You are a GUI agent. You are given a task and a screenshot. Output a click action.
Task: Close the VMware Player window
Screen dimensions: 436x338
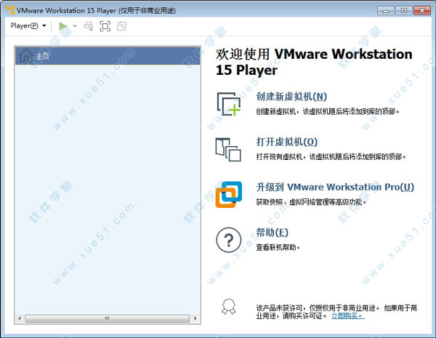(422, 11)
